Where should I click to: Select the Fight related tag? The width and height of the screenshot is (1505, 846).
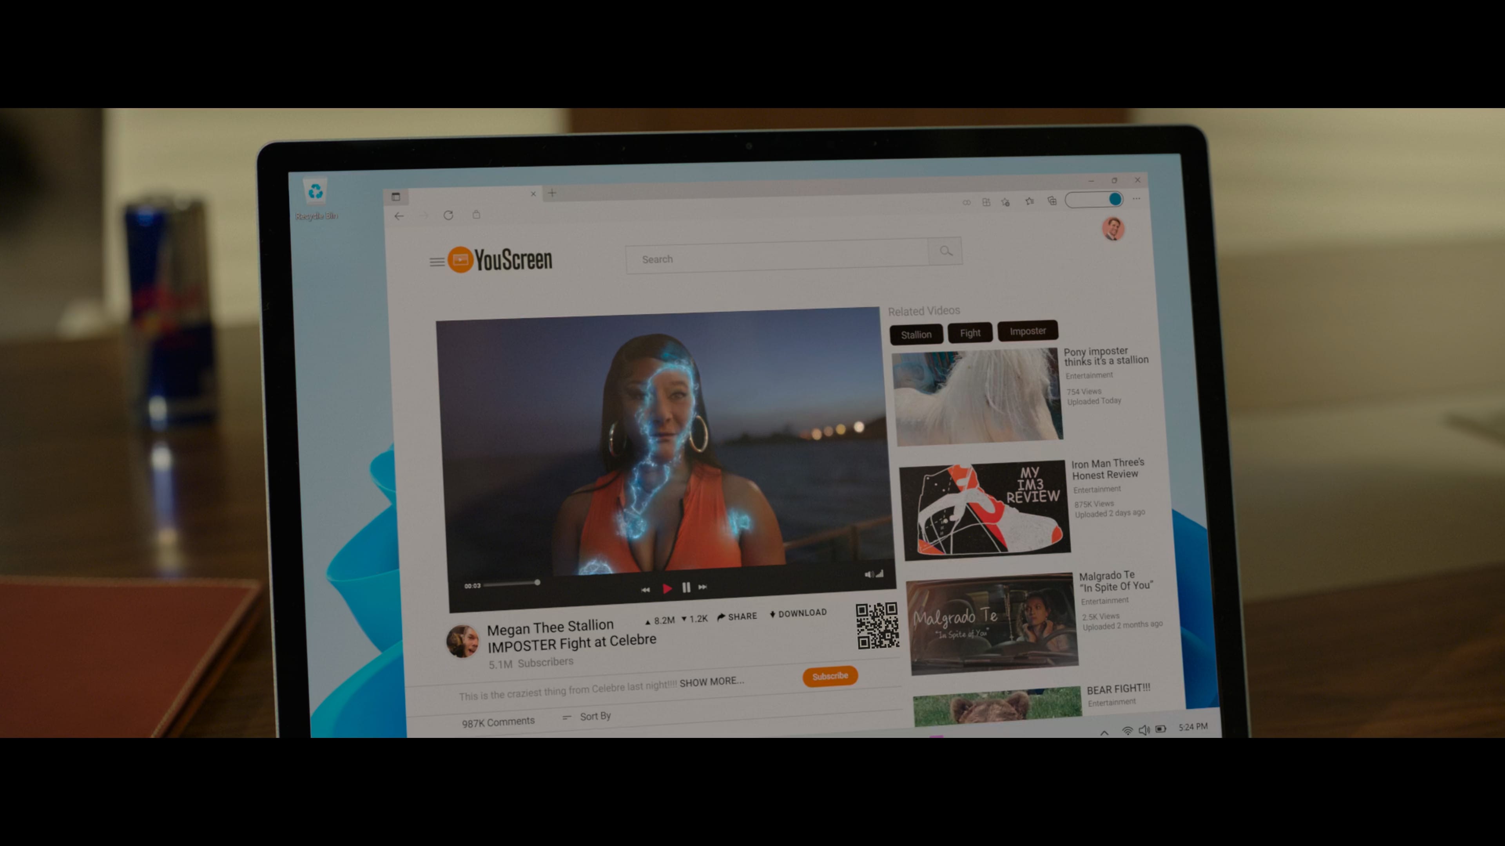coord(970,333)
